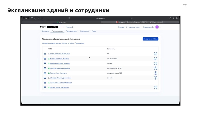
Task: Click the tor-edu.online address bar
Action: click(x=100, y=18)
